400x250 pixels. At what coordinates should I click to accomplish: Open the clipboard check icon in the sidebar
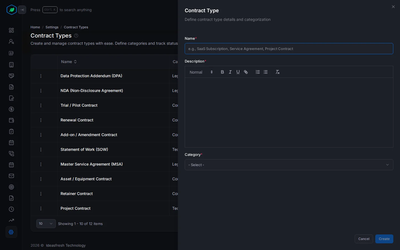coord(11,131)
